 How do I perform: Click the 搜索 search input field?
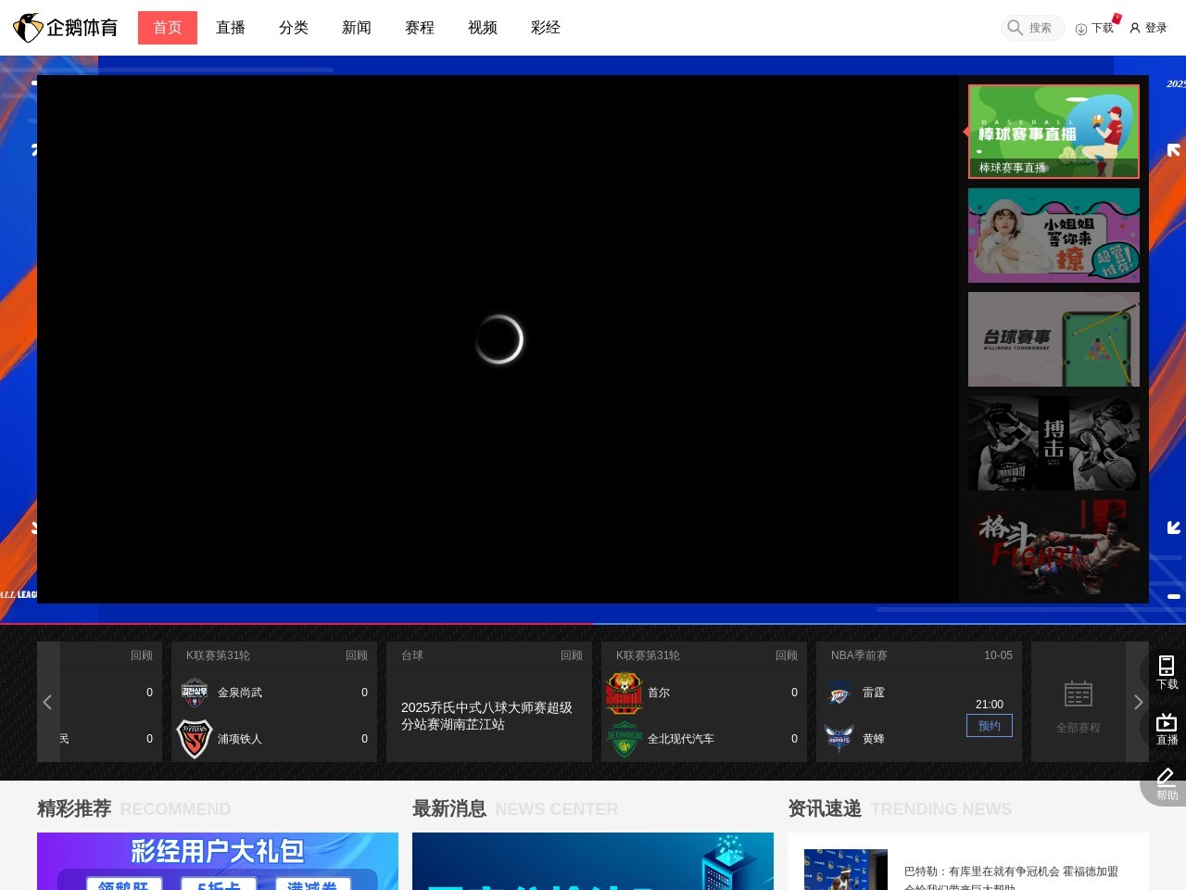tap(1041, 28)
